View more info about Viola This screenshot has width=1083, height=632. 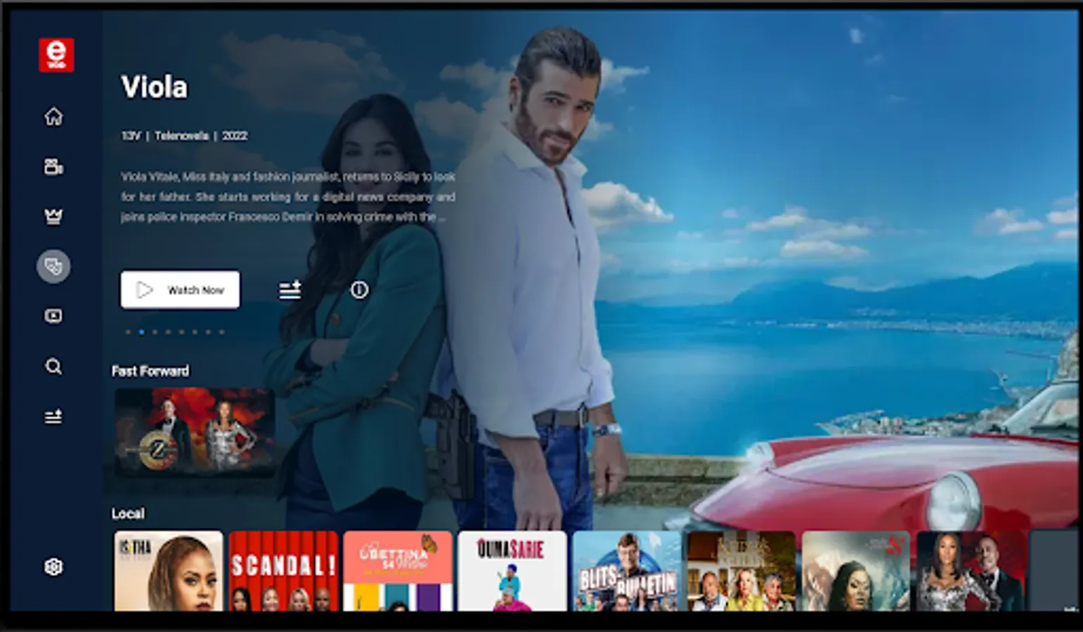point(359,289)
